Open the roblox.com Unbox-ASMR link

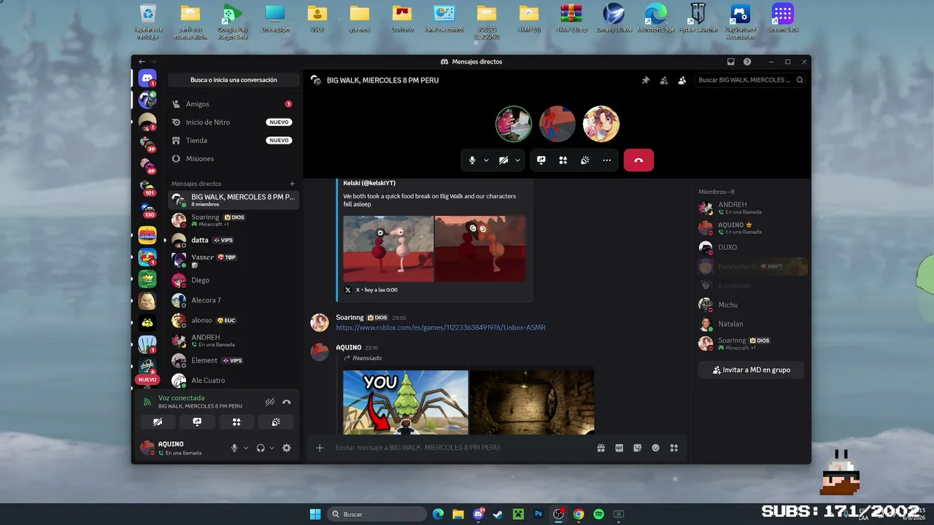(x=441, y=327)
